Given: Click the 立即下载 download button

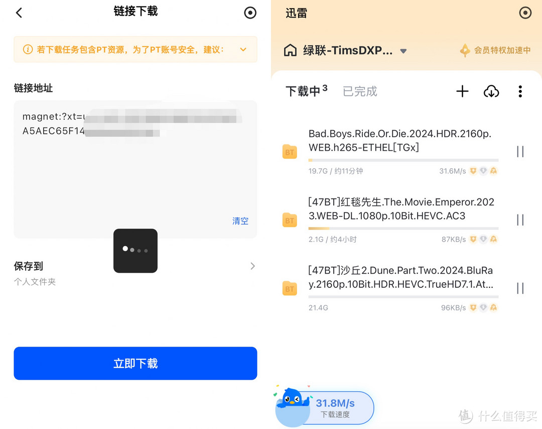Looking at the screenshot, I should tap(135, 363).
